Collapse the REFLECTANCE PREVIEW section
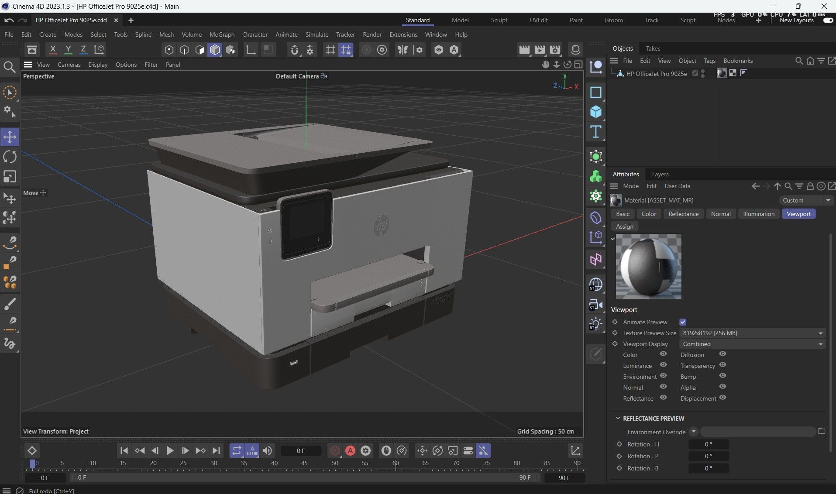This screenshot has width=836, height=494. pyautogui.click(x=618, y=418)
